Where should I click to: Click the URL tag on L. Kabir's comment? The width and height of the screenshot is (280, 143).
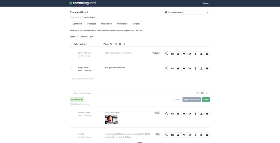pyautogui.click(x=158, y=134)
